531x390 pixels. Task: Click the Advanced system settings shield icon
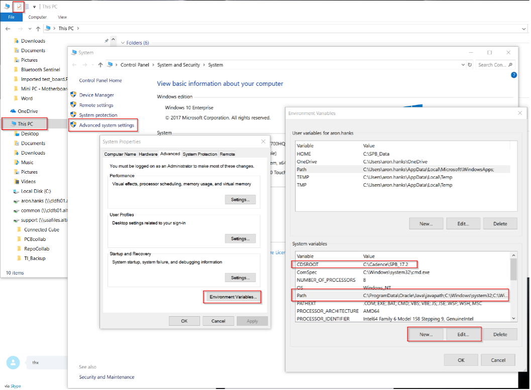73,125
